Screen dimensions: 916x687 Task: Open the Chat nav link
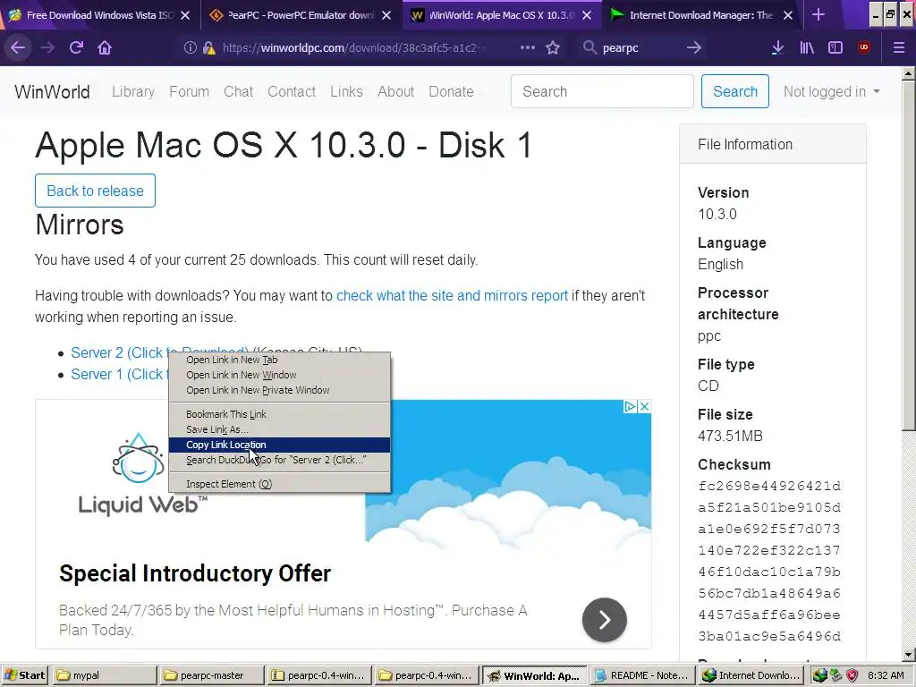pos(238,92)
